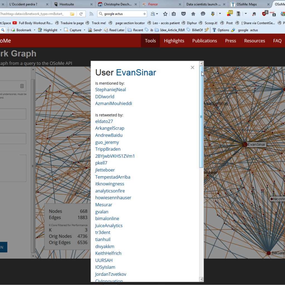Click the google actus highlighter toolbar item
The height and width of the screenshot is (285, 285).
point(244,30)
